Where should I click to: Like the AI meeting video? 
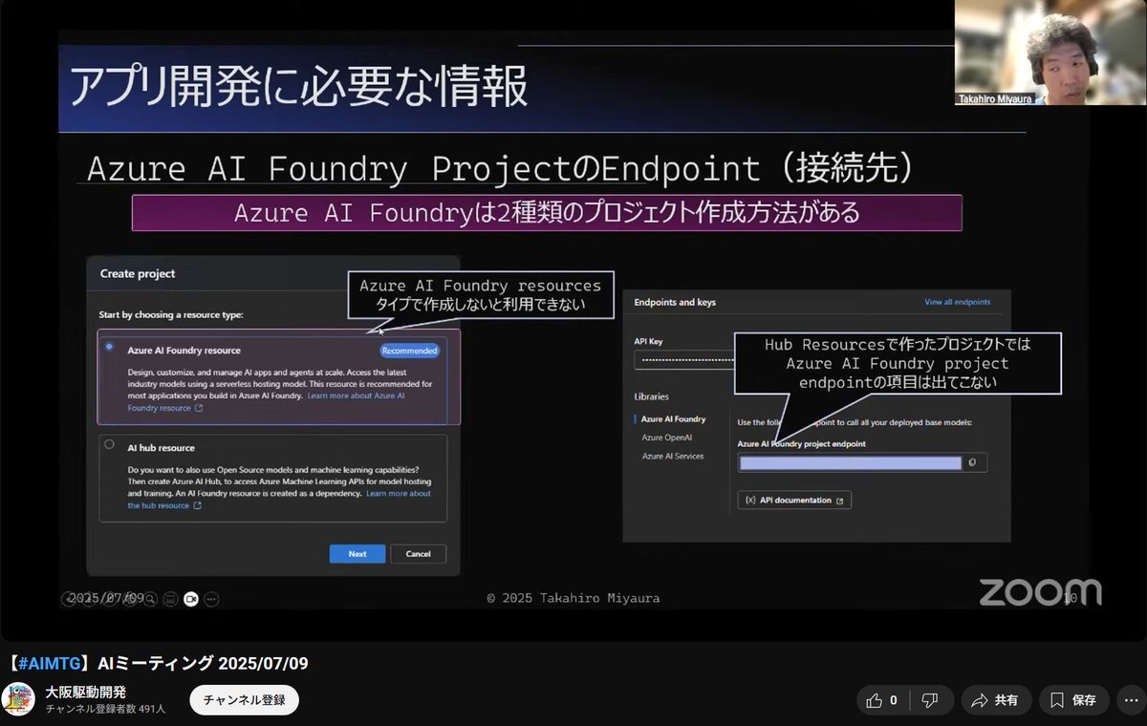point(881,700)
